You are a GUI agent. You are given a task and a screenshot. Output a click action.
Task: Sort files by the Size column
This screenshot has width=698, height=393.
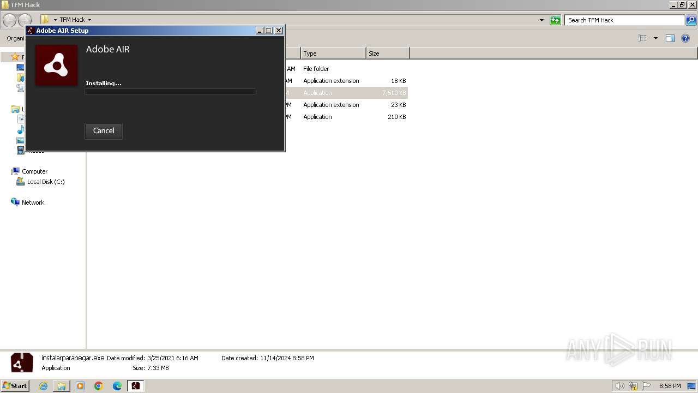click(388, 53)
